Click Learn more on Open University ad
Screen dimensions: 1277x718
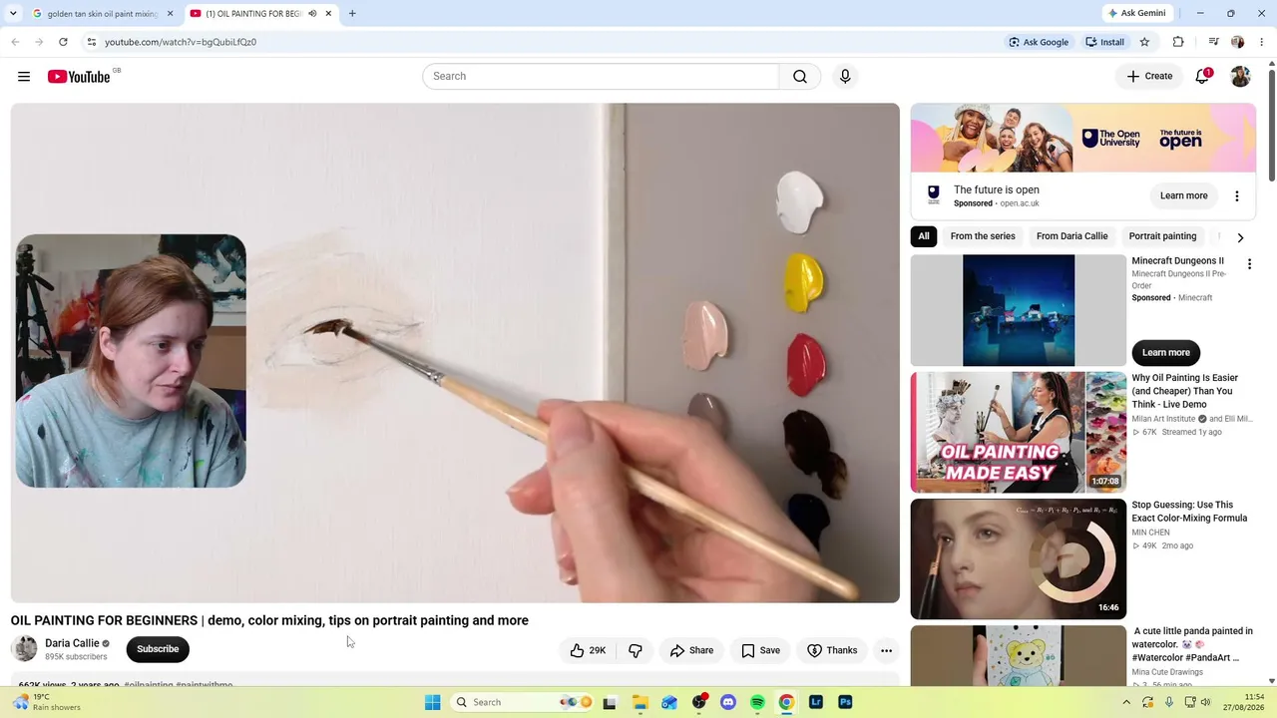click(x=1184, y=195)
